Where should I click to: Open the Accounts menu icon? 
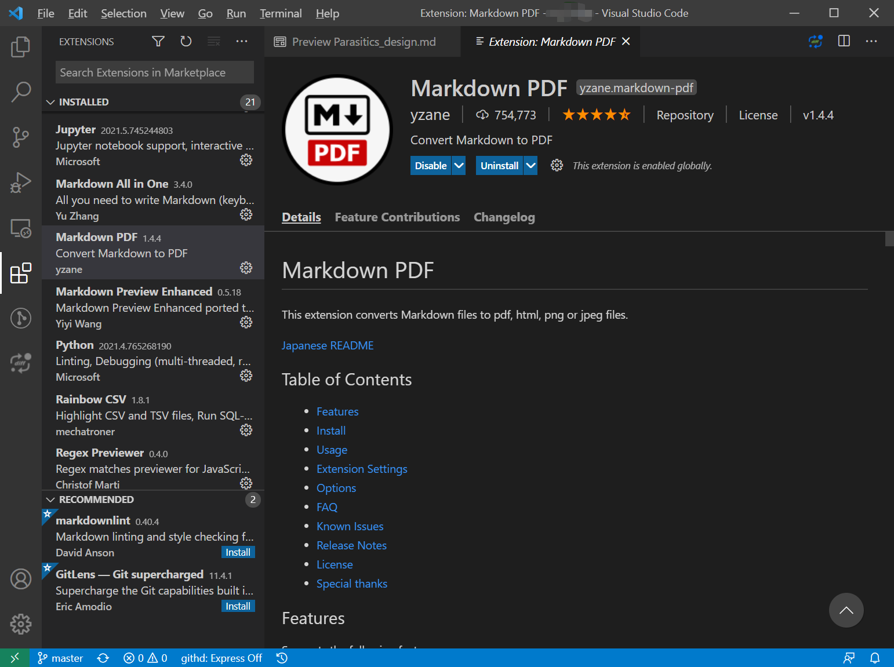point(21,579)
